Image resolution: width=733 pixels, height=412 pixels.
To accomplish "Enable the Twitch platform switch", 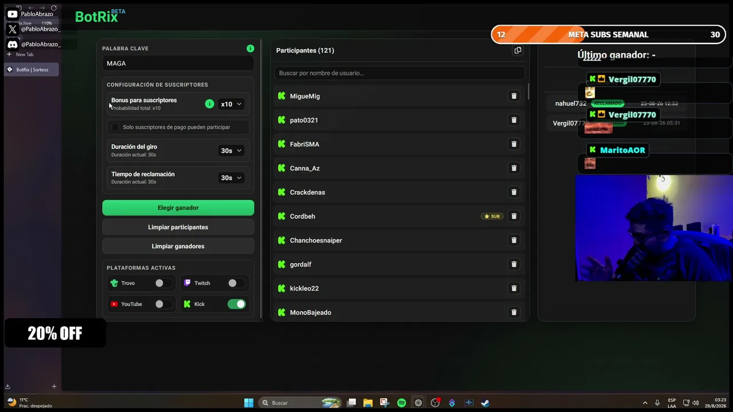I will click(236, 283).
